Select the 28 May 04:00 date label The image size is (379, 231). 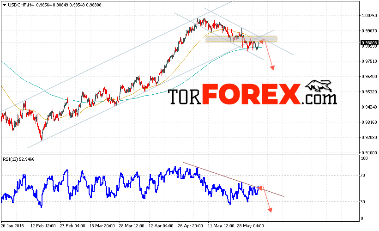(x=250, y=225)
